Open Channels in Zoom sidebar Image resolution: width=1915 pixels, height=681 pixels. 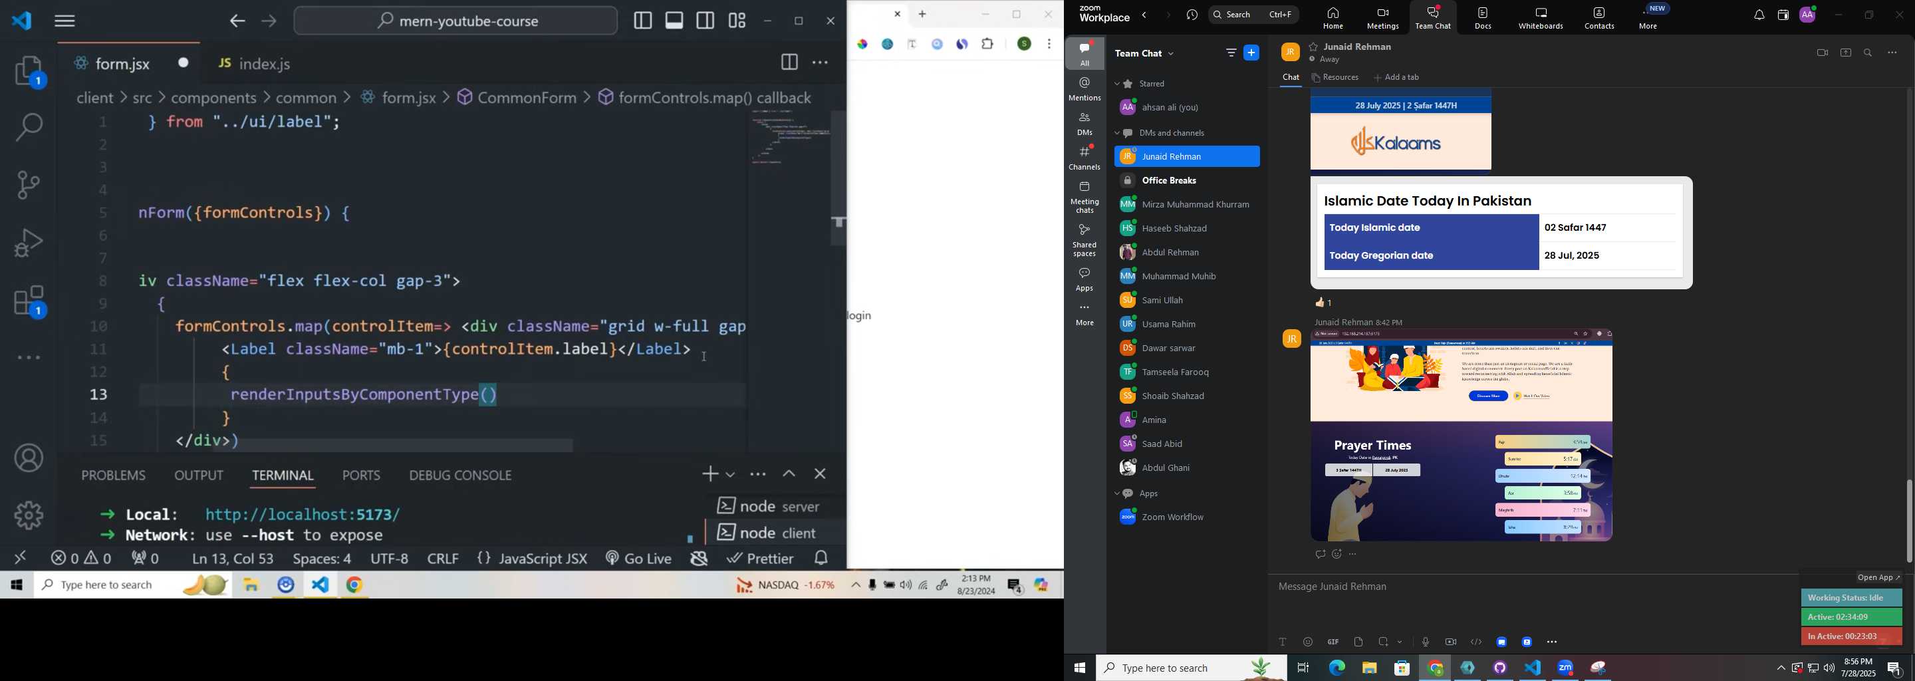click(x=1085, y=158)
